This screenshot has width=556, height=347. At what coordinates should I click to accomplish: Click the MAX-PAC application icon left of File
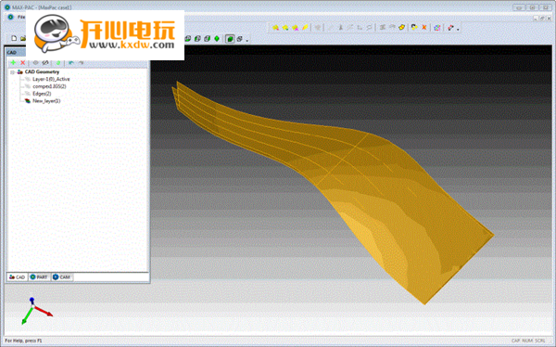click(x=10, y=17)
